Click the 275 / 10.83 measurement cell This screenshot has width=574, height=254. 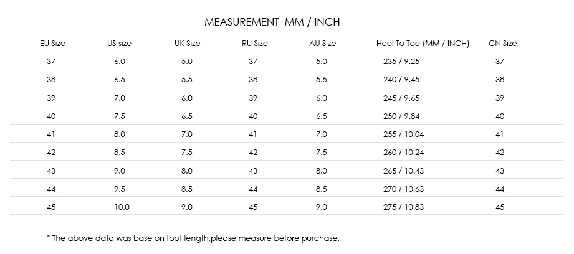click(x=403, y=207)
